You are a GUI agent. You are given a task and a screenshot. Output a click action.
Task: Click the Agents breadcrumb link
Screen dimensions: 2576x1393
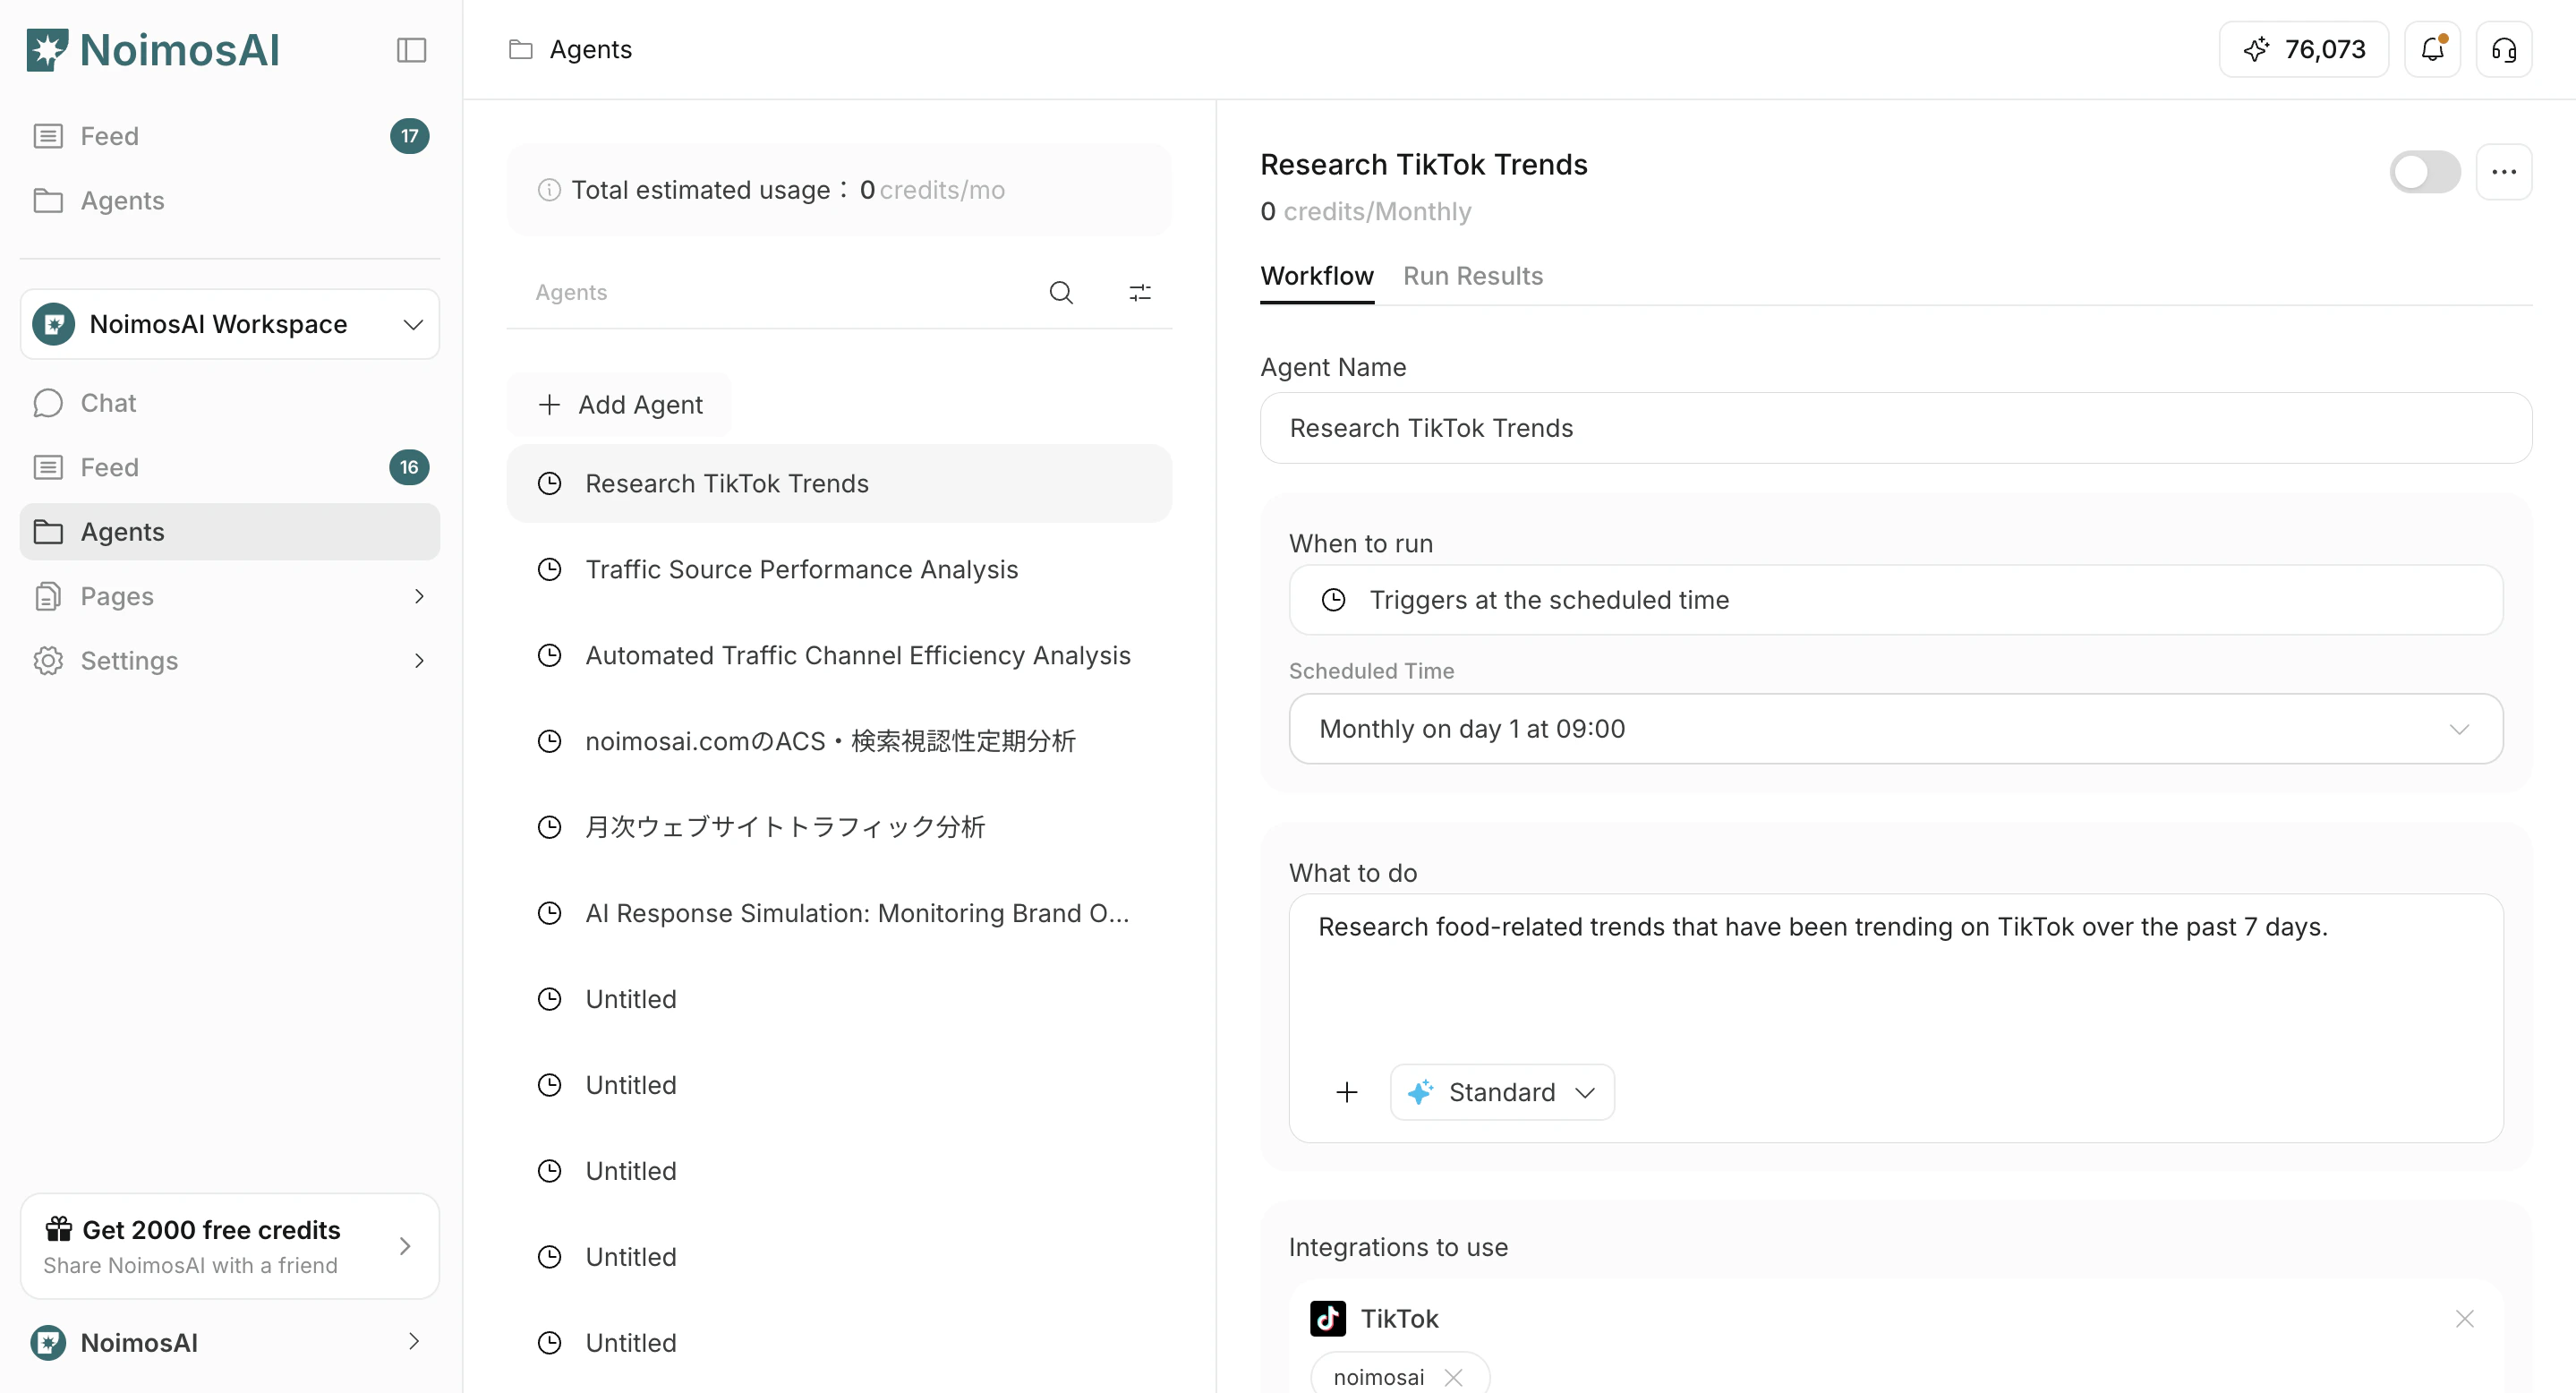tap(591, 49)
